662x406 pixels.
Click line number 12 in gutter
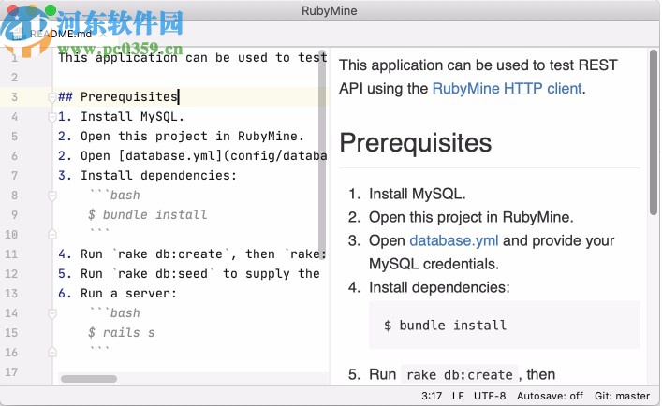[x=11, y=274]
